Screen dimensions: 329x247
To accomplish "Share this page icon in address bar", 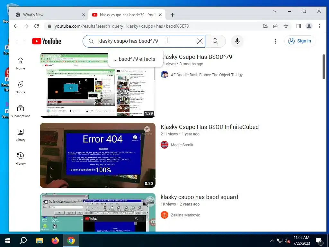I will coord(275,26).
